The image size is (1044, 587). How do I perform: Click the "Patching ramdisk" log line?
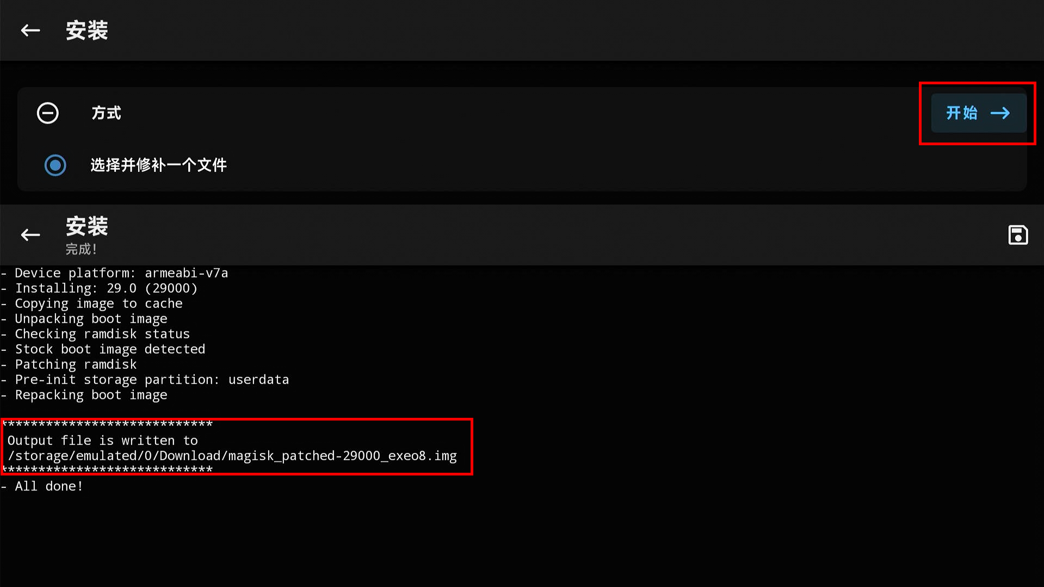[x=75, y=364]
